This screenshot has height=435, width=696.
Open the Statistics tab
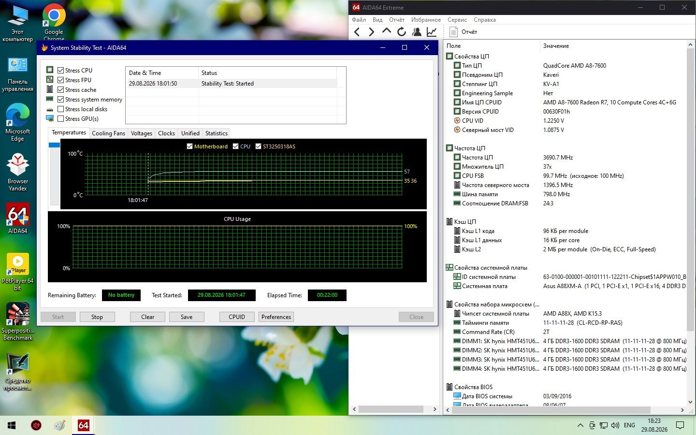coord(217,133)
